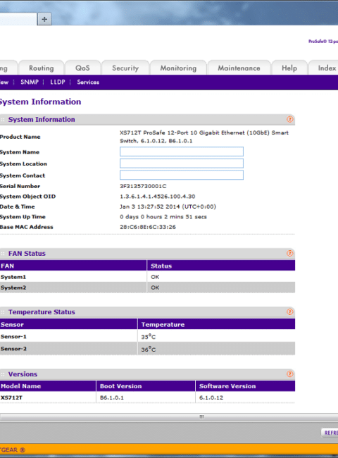This screenshot has height=458, width=338.
Task: Open help for FAN Status section
Action: 289,253
